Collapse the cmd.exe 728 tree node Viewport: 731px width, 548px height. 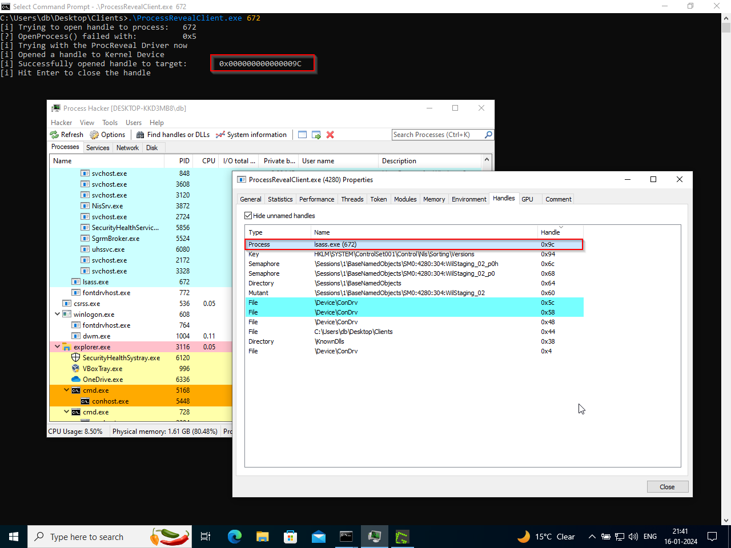(x=66, y=412)
